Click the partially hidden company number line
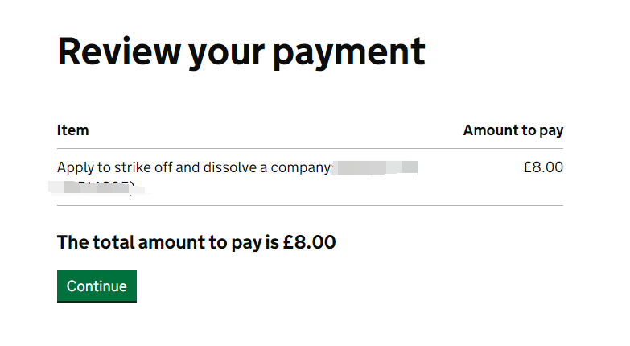This screenshot has height=346, width=630. (97, 190)
